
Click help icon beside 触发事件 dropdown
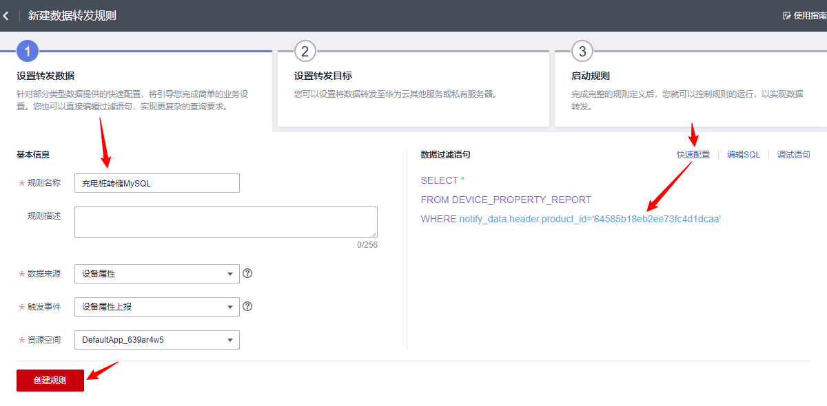click(247, 306)
